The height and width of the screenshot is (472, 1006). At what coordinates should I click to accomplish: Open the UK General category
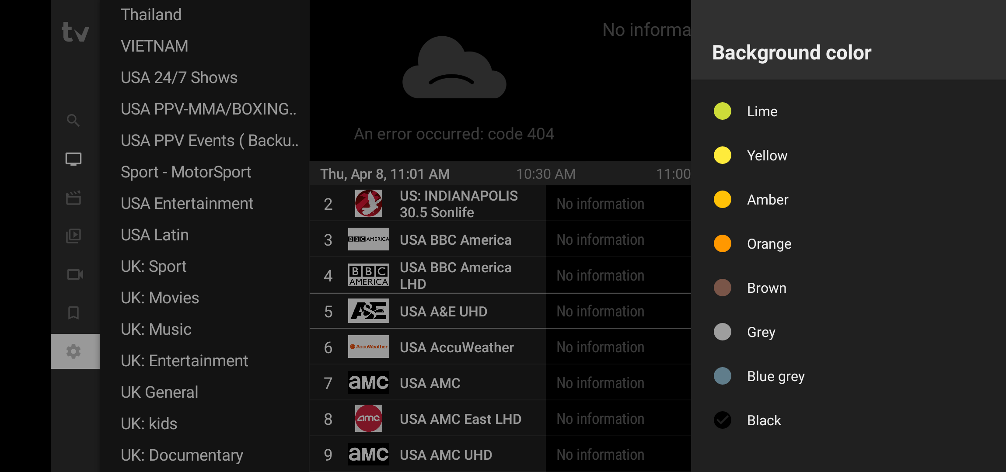click(x=159, y=392)
